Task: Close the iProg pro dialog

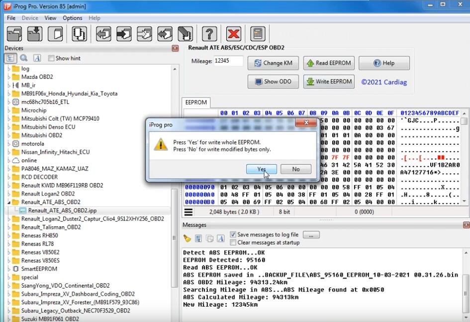Action: pos(306,122)
